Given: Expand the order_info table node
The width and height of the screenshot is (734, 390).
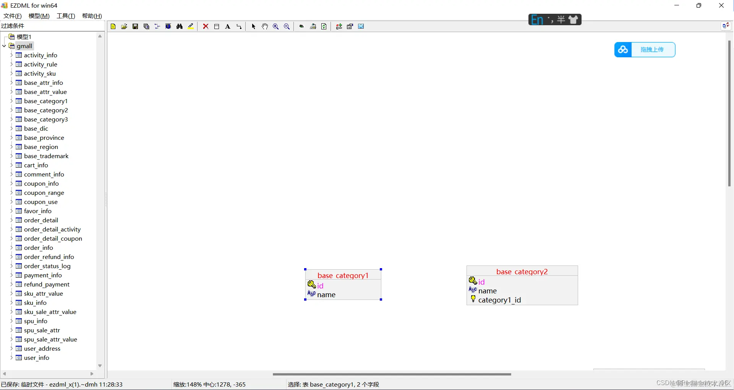Looking at the screenshot, I should click(x=11, y=248).
